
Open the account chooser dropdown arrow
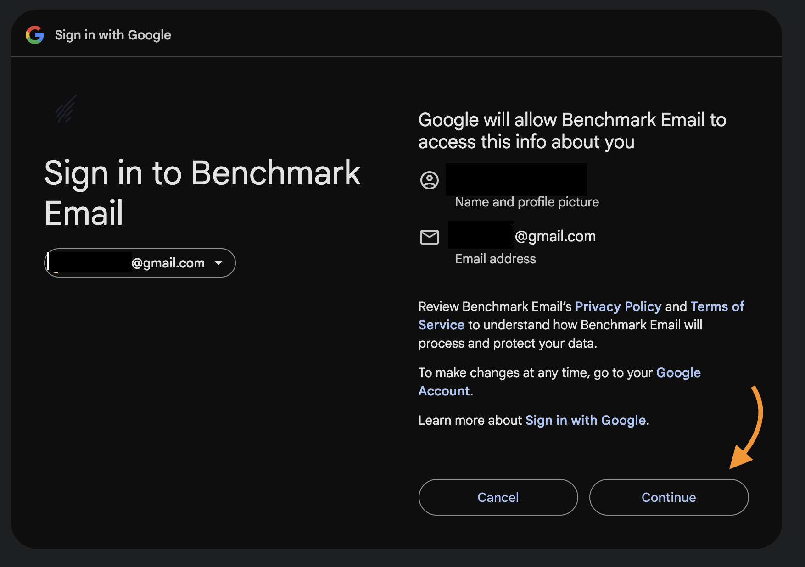(x=218, y=263)
